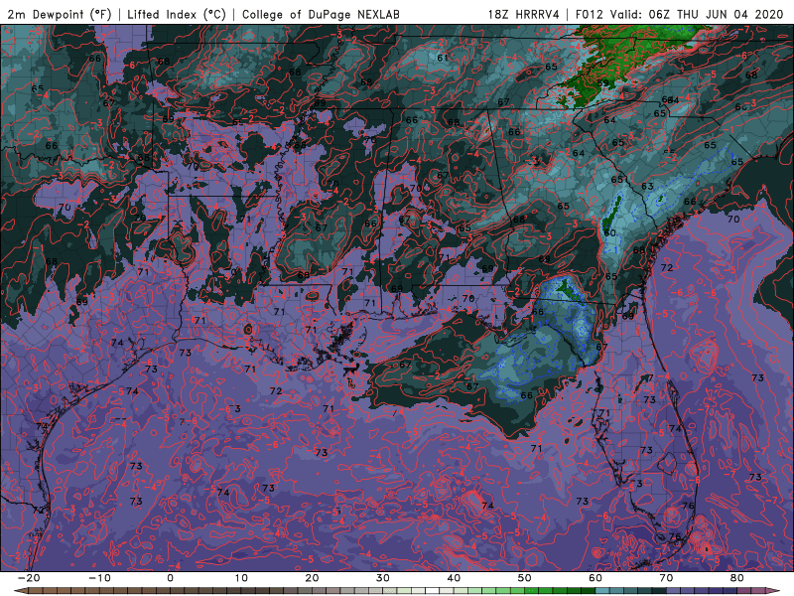Click the "2m Dewpoint (°F)" title text

pyautogui.click(x=60, y=15)
